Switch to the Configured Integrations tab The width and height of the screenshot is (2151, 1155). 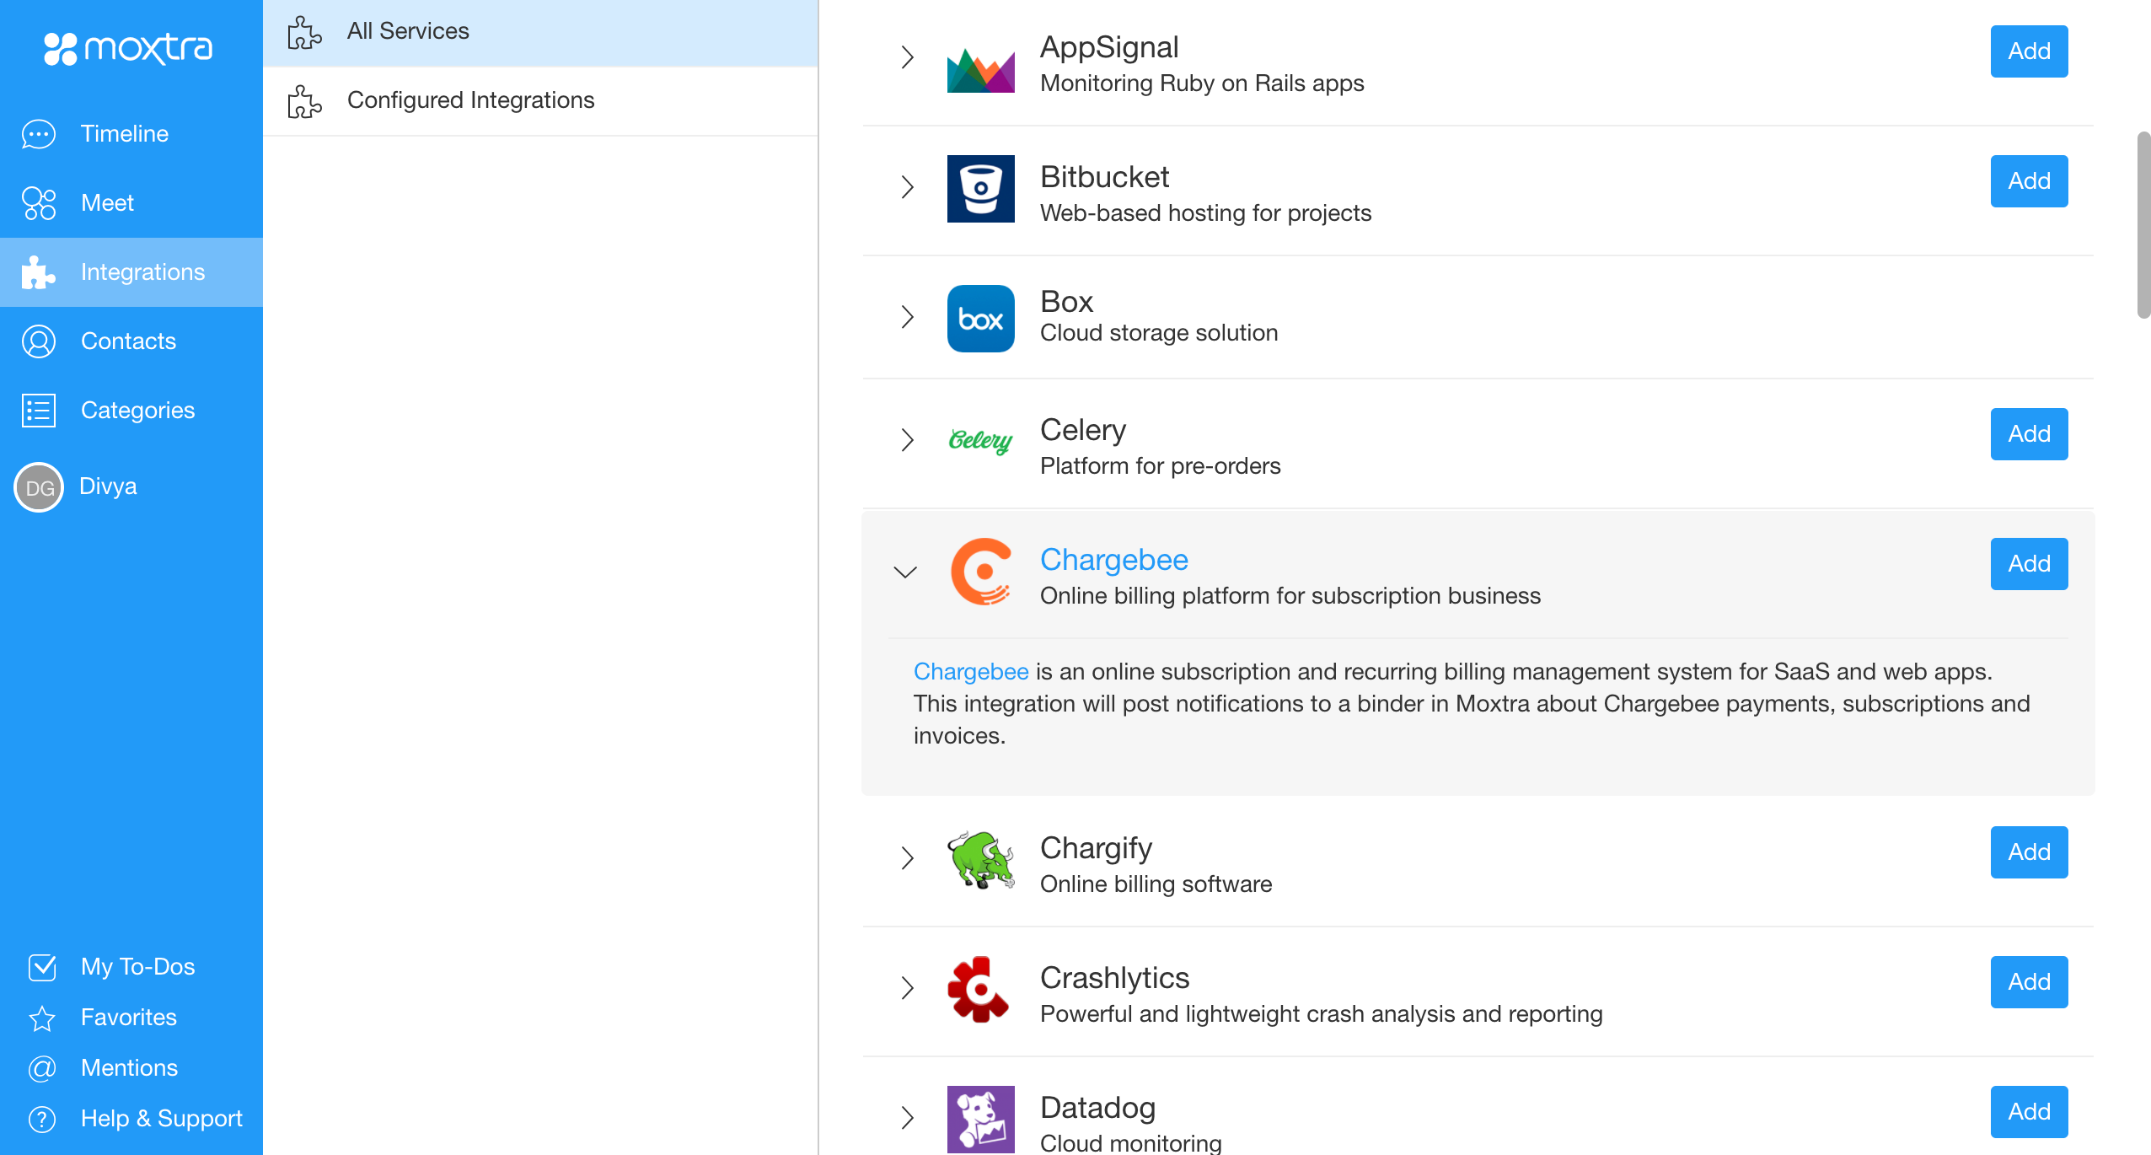[470, 100]
